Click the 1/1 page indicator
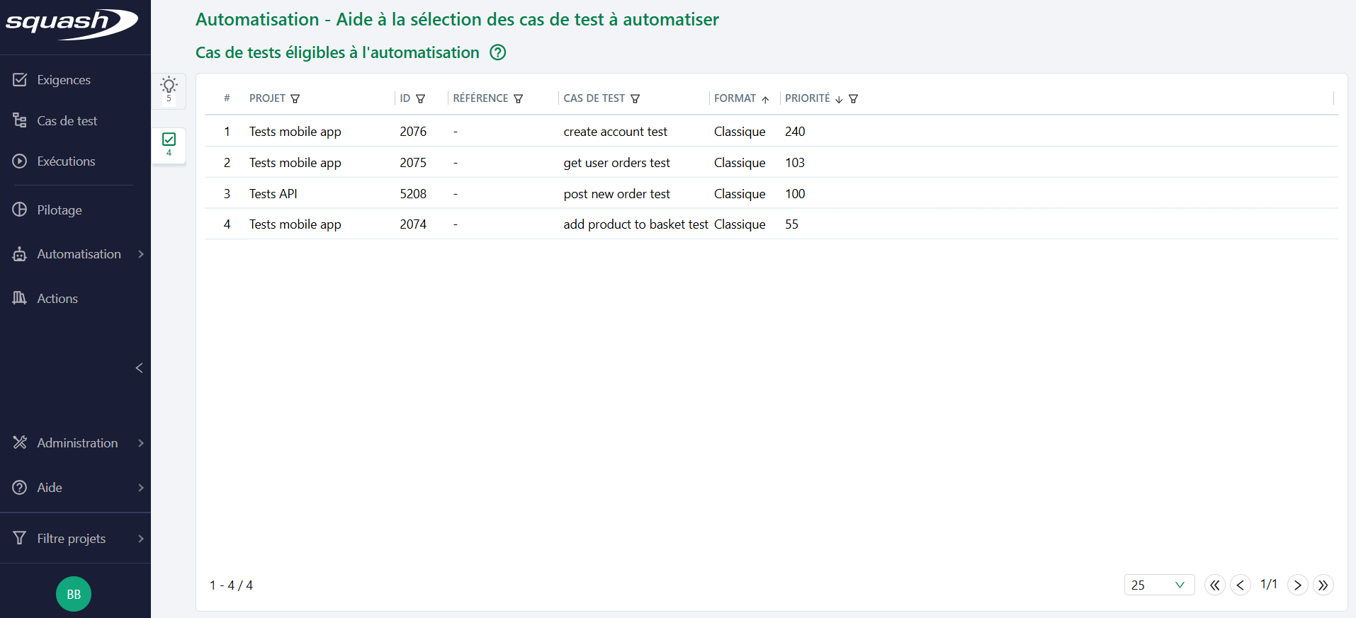 point(1269,585)
